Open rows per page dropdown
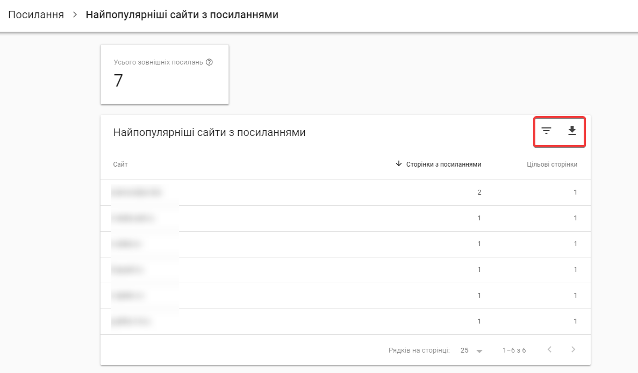This screenshot has height=373, width=638. [471, 350]
